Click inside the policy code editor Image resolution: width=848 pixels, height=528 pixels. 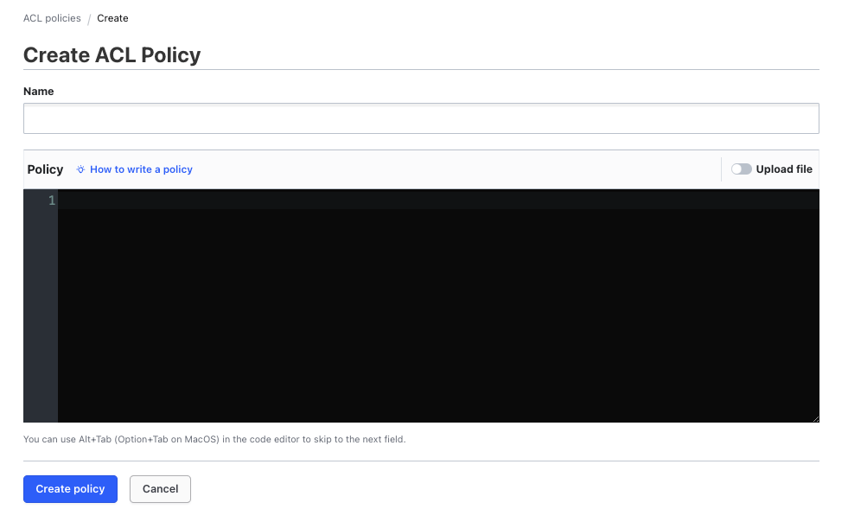tap(438, 306)
